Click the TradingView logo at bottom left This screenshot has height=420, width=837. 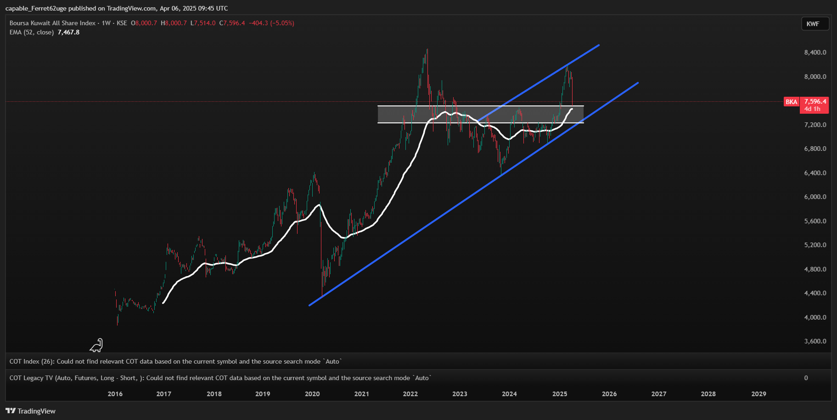tap(30, 411)
